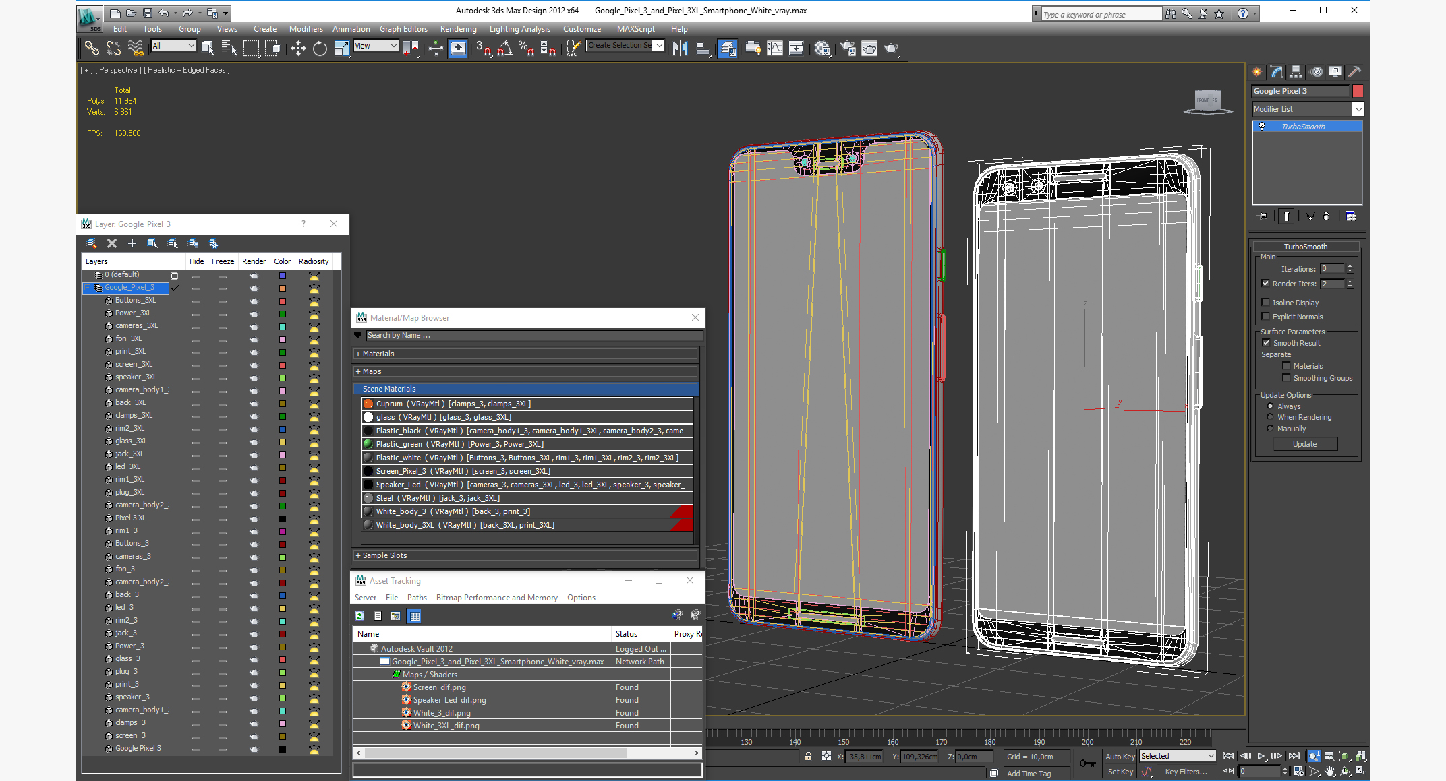Open the Rendering menu
Image resolution: width=1446 pixels, height=781 pixels.
click(x=458, y=29)
